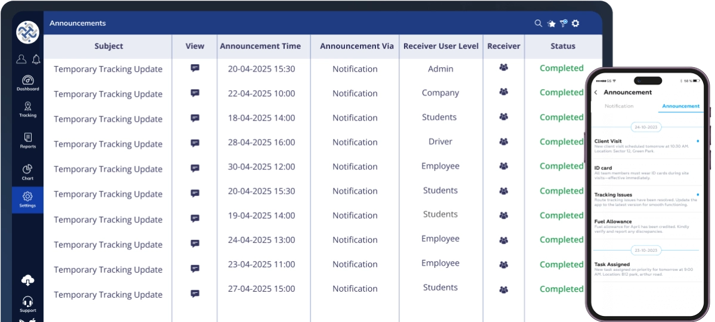The width and height of the screenshot is (715, 322).
Task: Click the gear icon in Announcements header
Action: click(576, 24)
